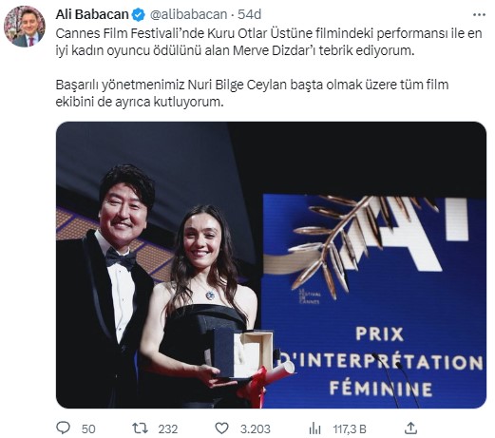This screenshot has width=495, height=438.
Task: Open the three-dot more options menu
Action: tap(479, 14)
